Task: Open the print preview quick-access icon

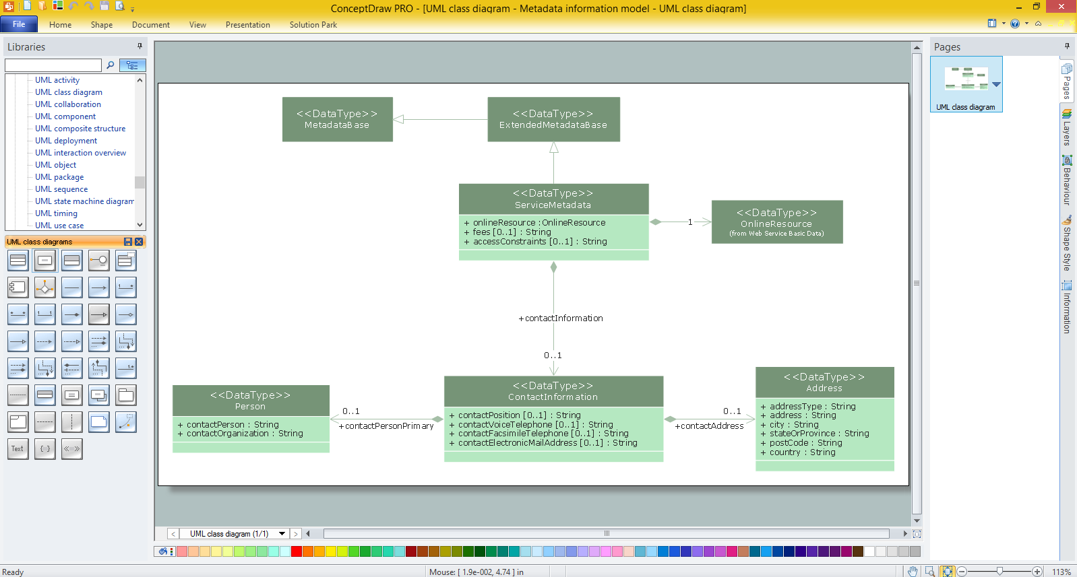Action: pos(120,6)
